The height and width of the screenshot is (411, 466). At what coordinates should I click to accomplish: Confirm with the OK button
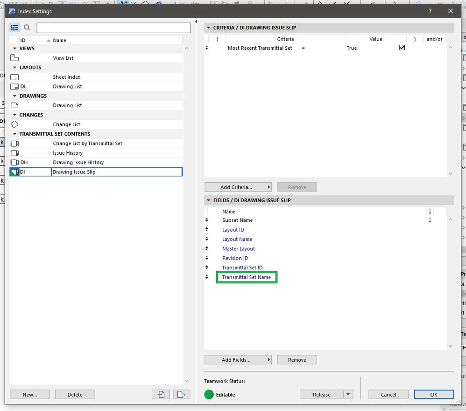[x=434, y=394]
